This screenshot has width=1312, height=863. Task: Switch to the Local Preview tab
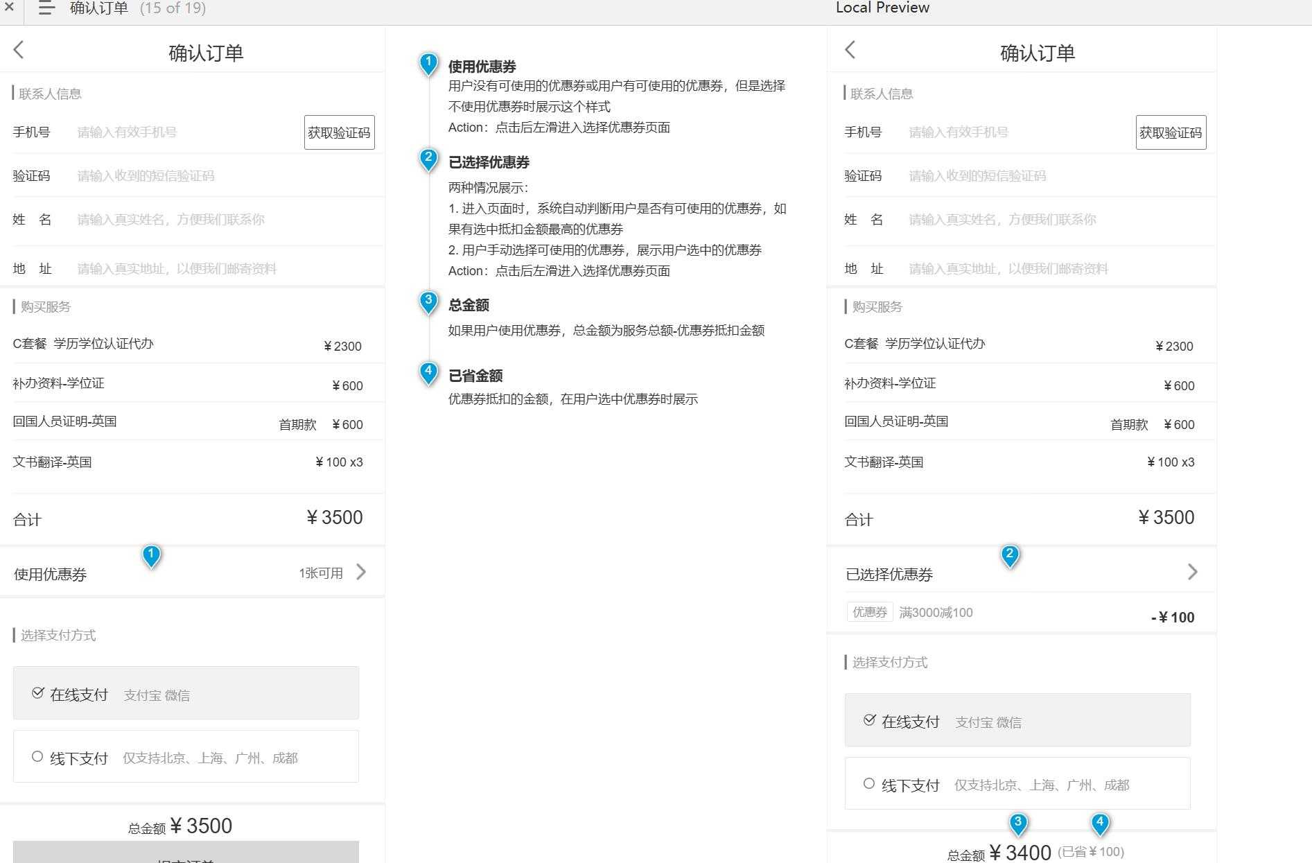click(x=883, y=8)
